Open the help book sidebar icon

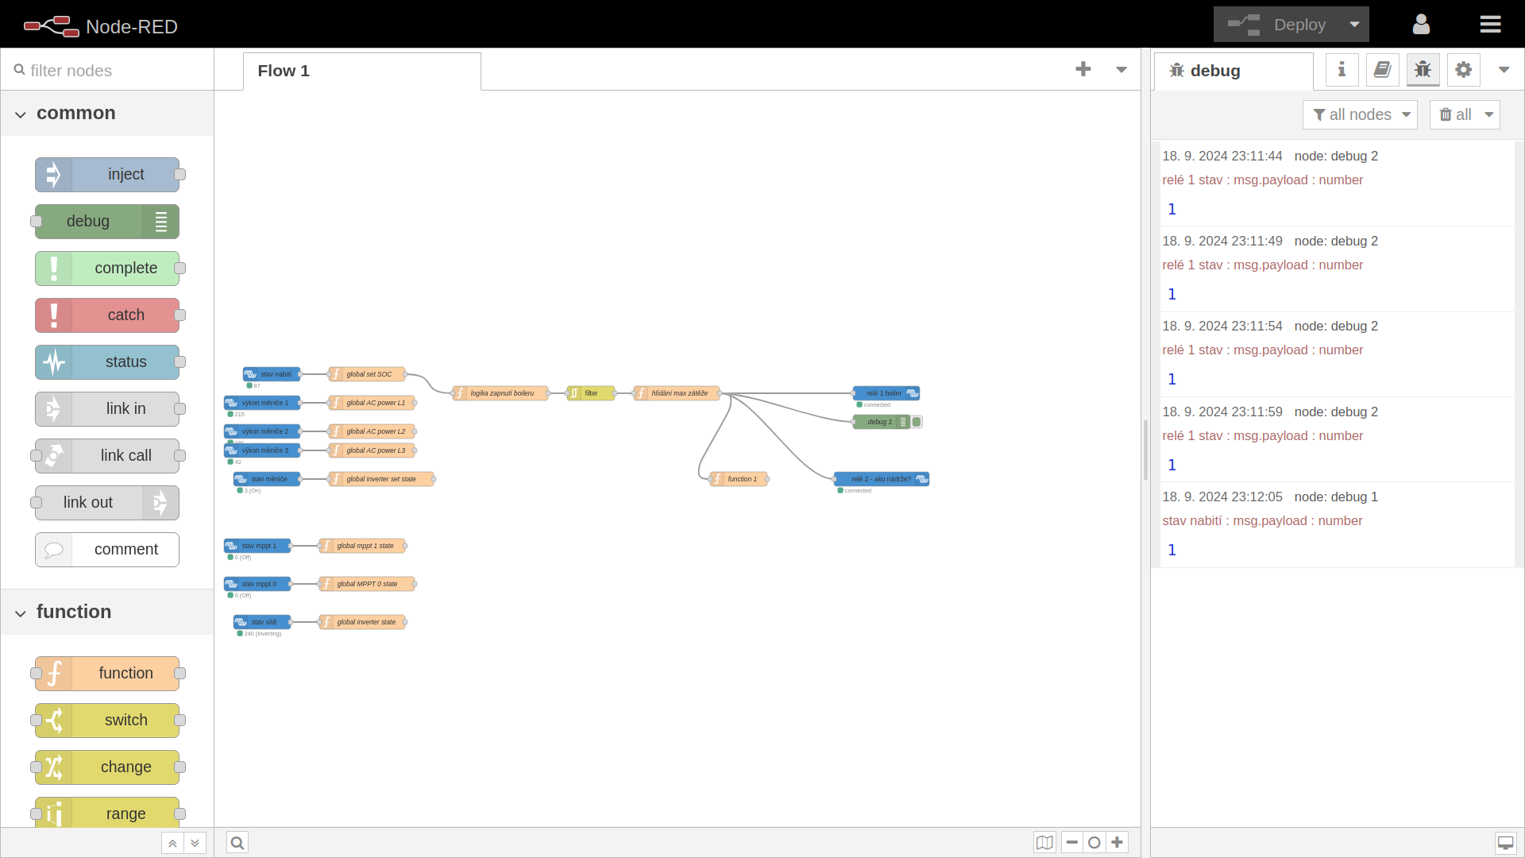(1382, 70)
